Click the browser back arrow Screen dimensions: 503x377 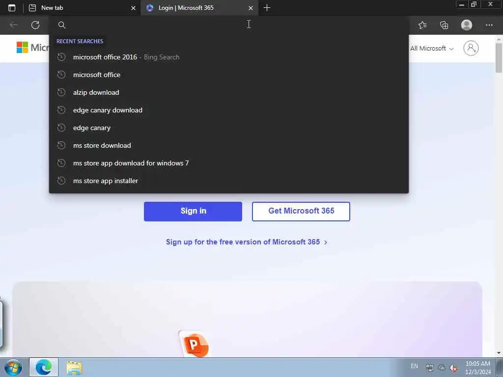13,25
